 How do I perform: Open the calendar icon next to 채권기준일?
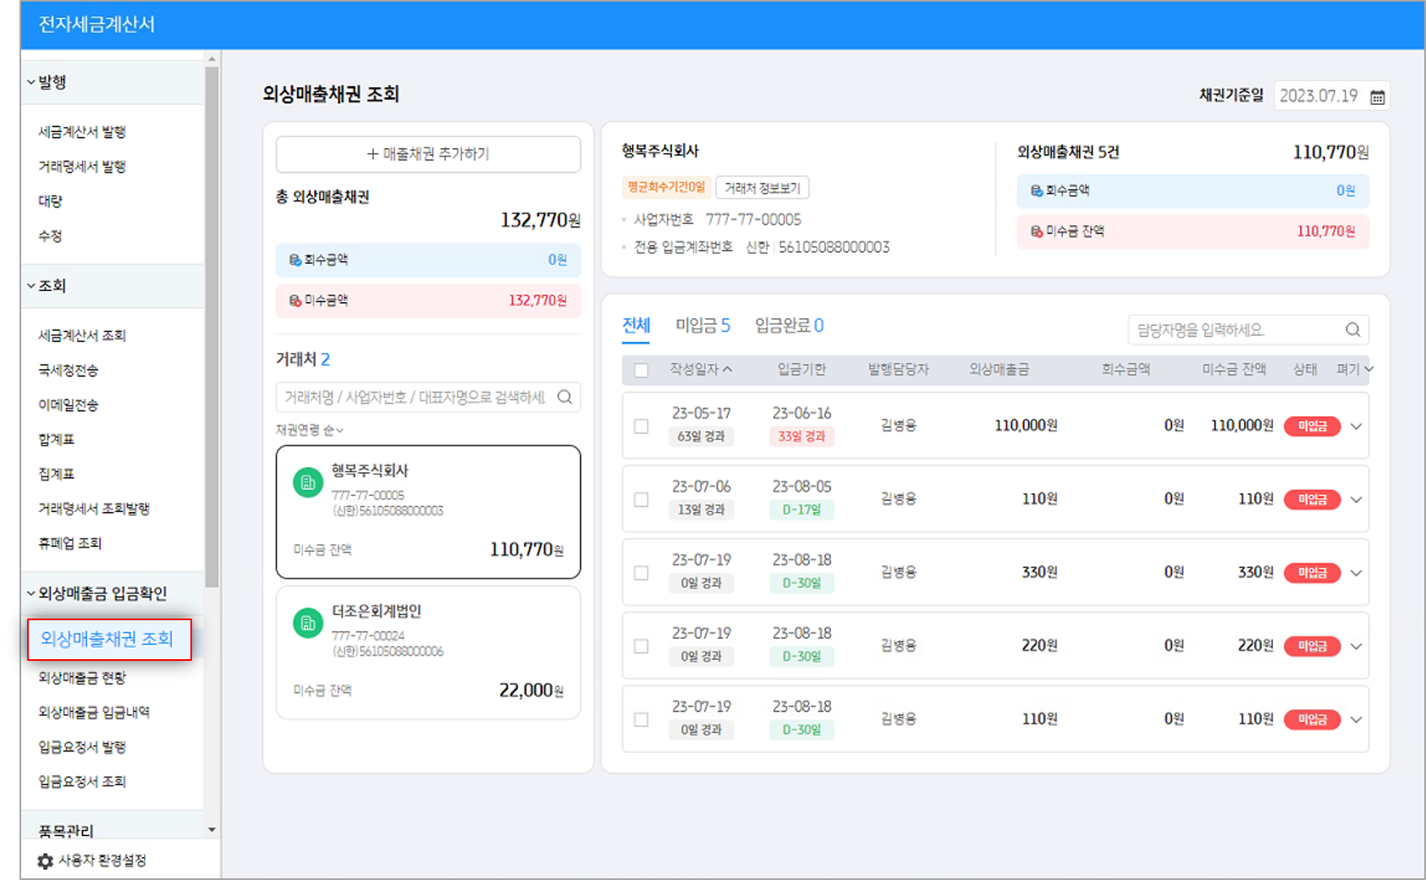coord(1377,96)
